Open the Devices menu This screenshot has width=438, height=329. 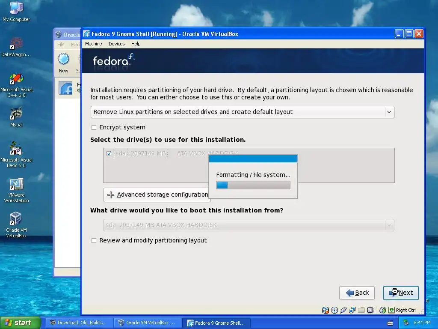tap(116, 44)
